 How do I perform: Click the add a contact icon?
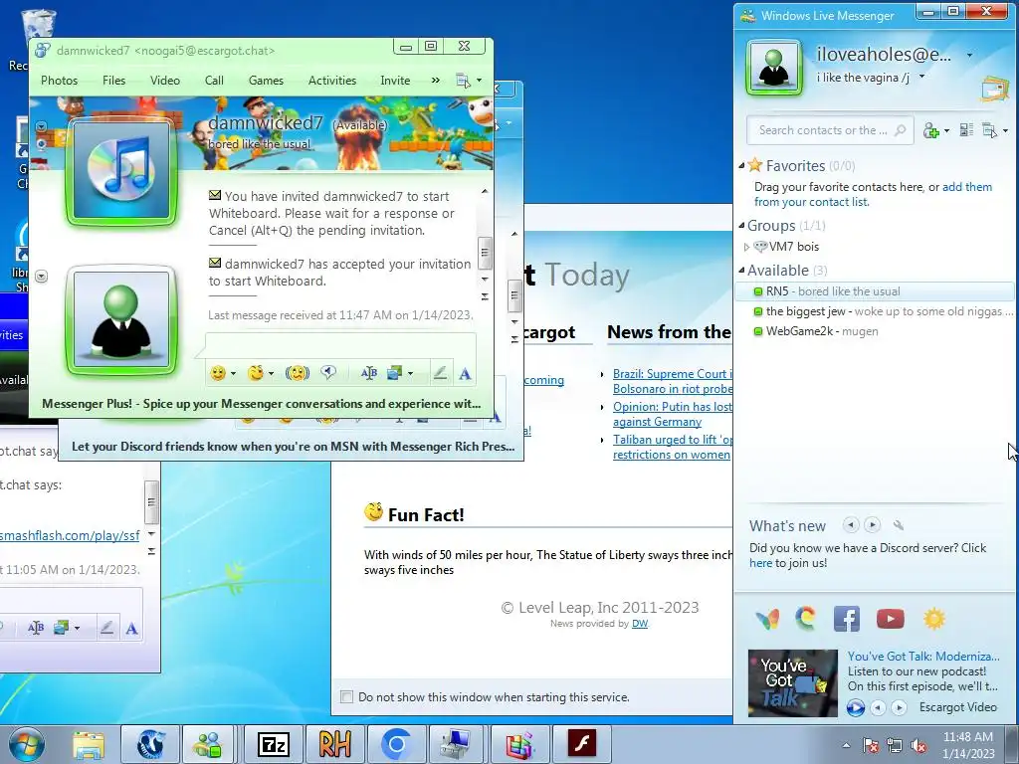coord(931,130)
